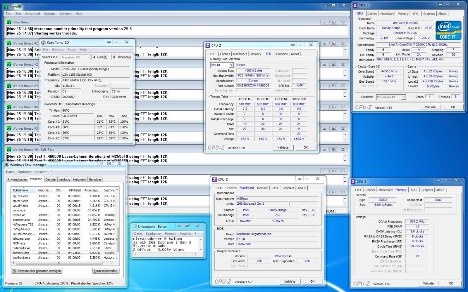The height and width of the screenshot is (292, 468).
Task: Click the Windows Task-Manager title icon
Action: click(x=7, y=165)
